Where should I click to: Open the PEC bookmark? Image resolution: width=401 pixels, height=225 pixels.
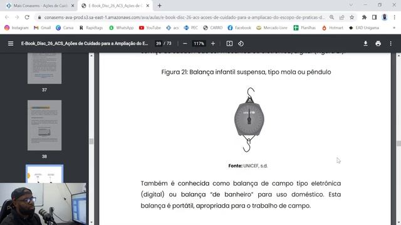(190, 27)
